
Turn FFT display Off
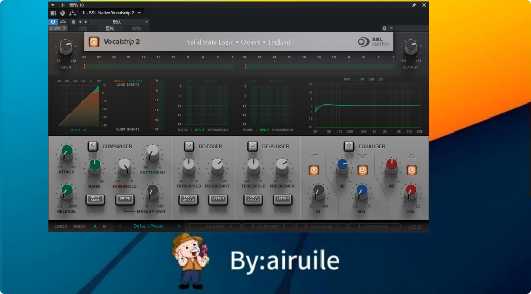(381, 79)
